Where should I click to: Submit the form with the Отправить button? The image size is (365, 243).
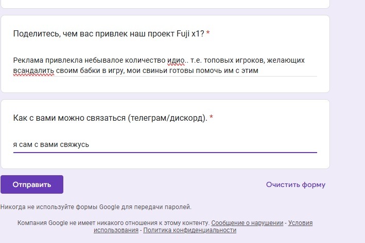32,184
